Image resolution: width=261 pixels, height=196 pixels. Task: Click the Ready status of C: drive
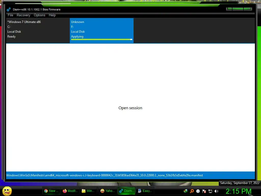coord(11,36)
